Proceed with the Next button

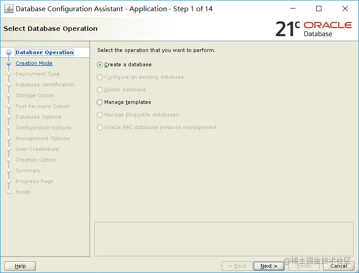point(269,266)
